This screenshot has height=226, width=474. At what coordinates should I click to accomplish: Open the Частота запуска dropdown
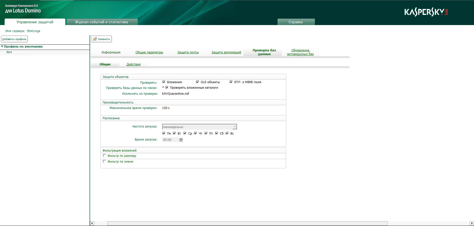pos(234,127)
